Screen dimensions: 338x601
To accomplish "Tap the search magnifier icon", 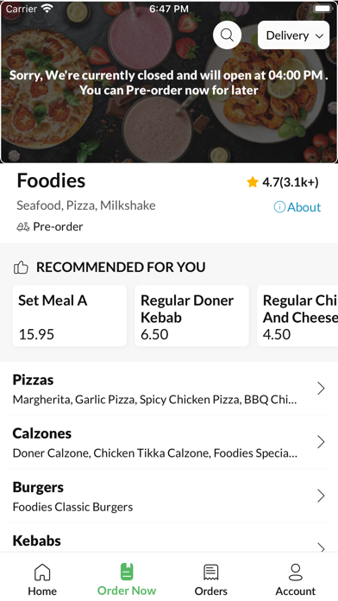I will point(227,35).
